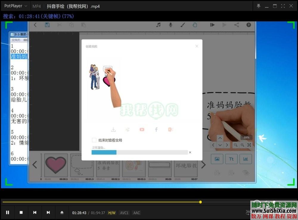The image size is (298, 220).
Task: Toggle the eye preview icon bottom right
Action: (x=245, y=173)
